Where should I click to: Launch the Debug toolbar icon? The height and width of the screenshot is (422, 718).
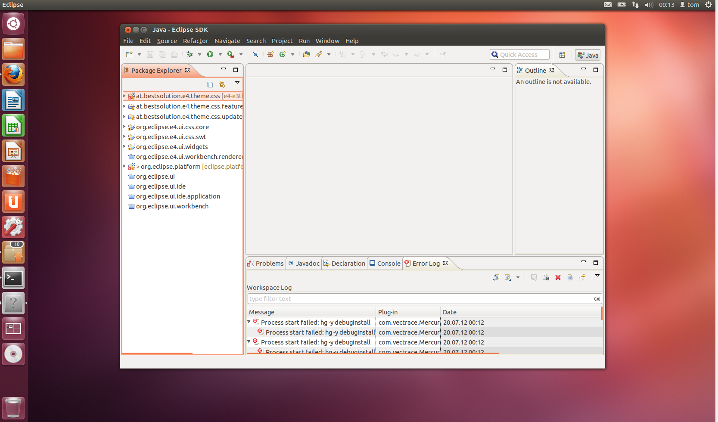[x=190, y=54]
